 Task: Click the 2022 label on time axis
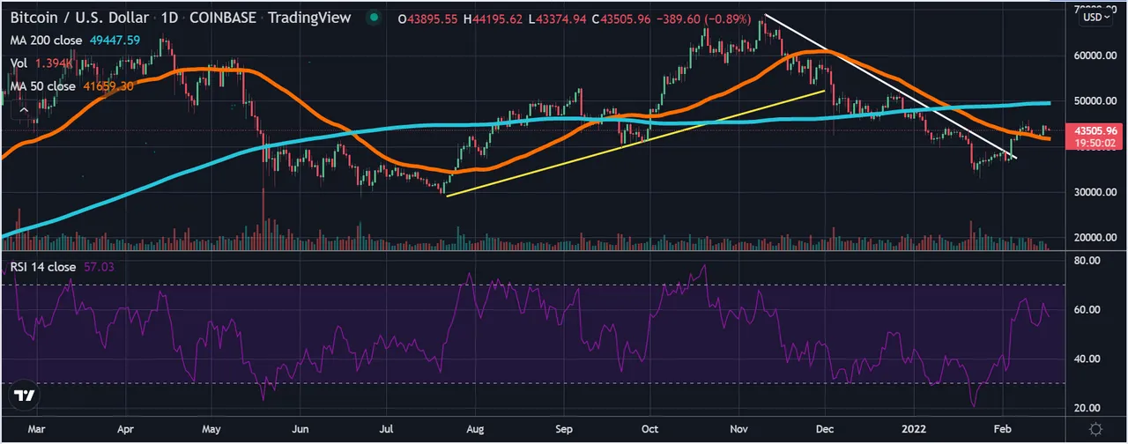coord(915,429)
